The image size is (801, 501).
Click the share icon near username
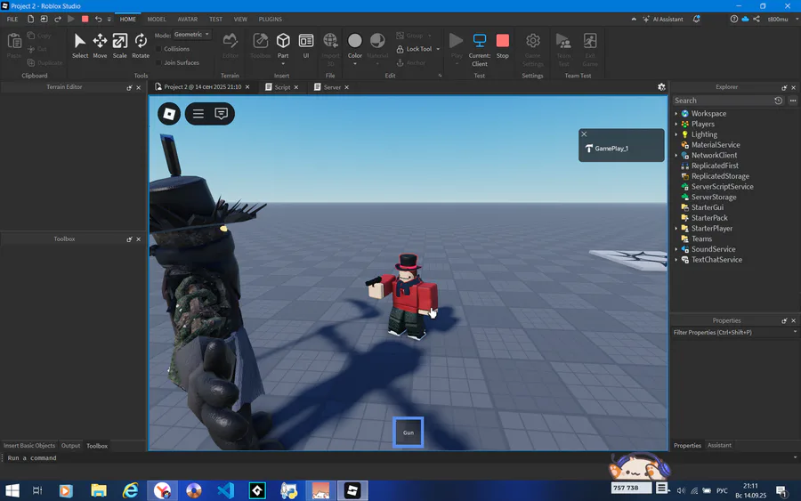tap(756, 19)
